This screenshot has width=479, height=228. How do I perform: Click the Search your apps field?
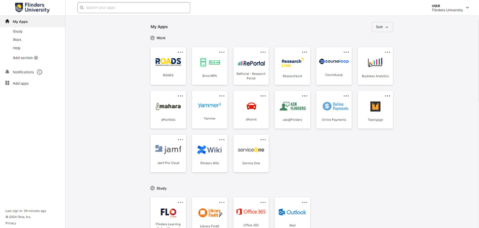134,7
